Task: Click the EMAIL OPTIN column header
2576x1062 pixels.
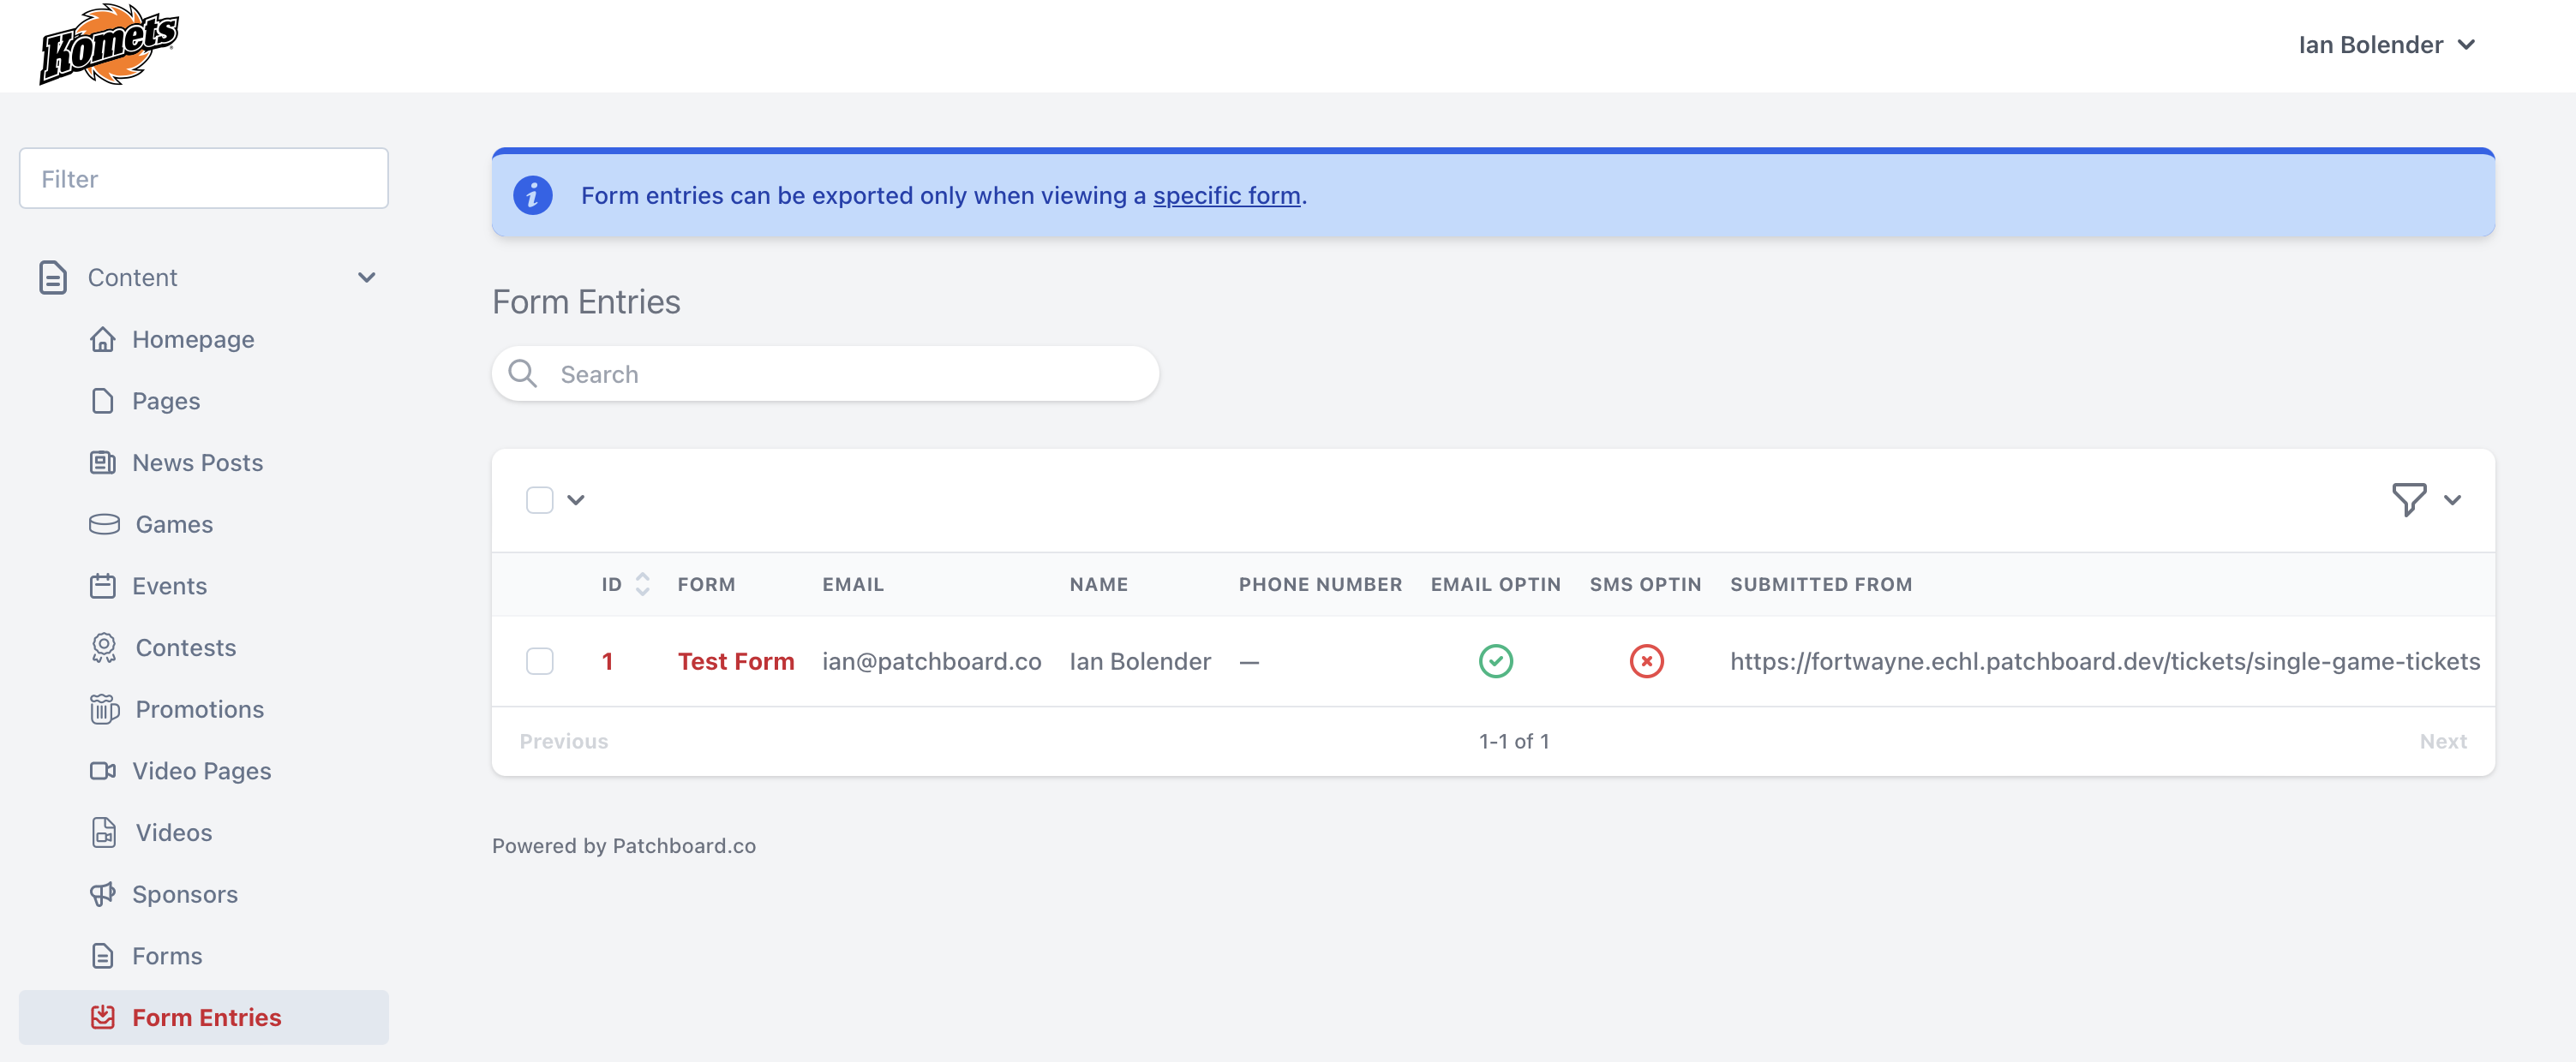Action: (x=1495, y=584)
